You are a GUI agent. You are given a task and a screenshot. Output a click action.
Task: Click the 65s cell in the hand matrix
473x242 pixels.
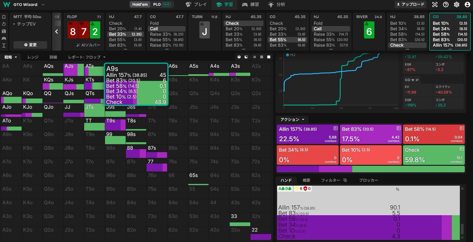(198, 179)
